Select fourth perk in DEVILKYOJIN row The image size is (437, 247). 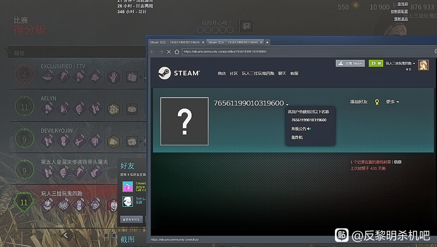coord(95,141)
